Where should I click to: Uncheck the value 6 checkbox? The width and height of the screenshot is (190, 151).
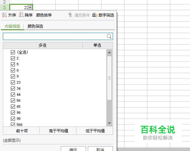click(13, 71)
